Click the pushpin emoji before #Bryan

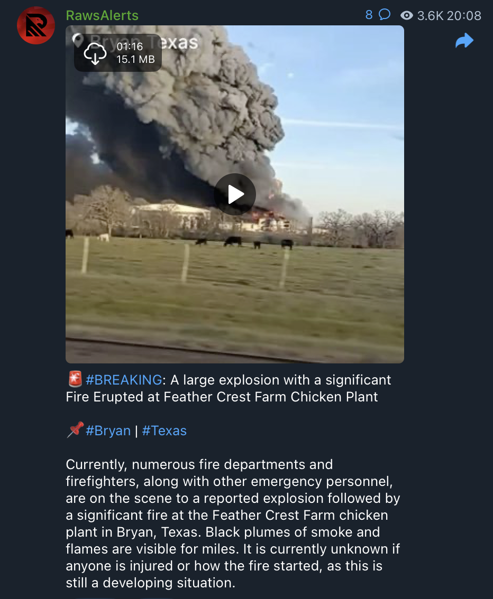pyautogui.click(x=75, y=430)
